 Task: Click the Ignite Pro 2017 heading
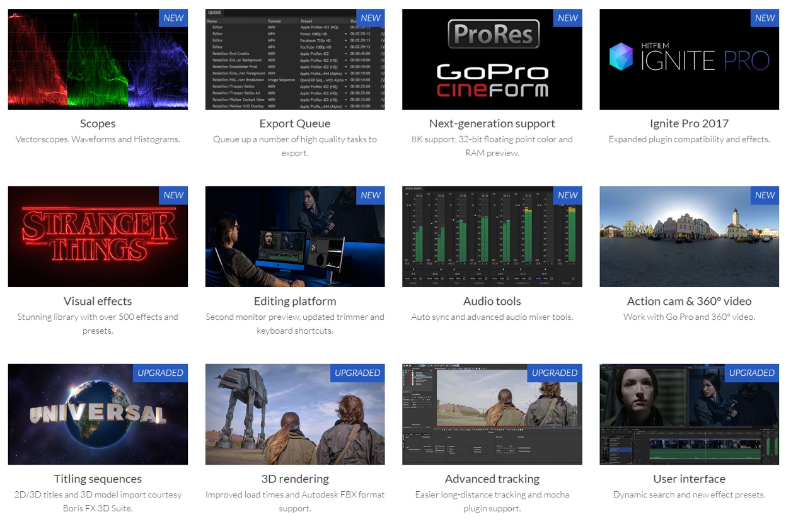click(690, 123)
